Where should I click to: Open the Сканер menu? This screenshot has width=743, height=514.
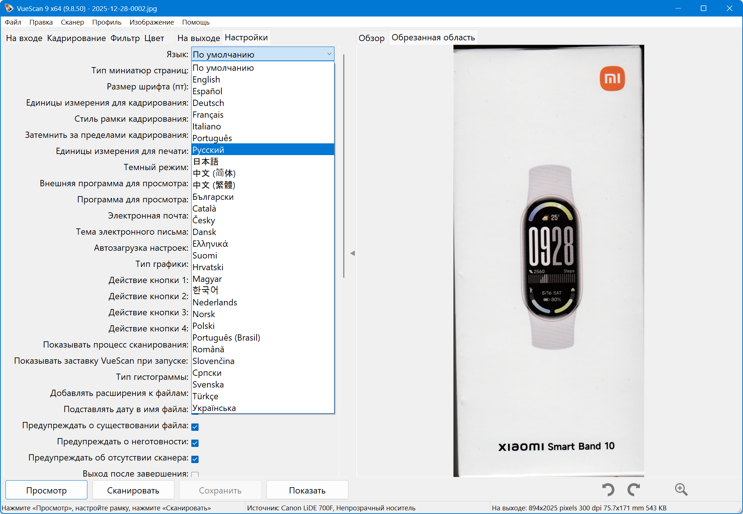pyautogui.click(x=72, y=22)
